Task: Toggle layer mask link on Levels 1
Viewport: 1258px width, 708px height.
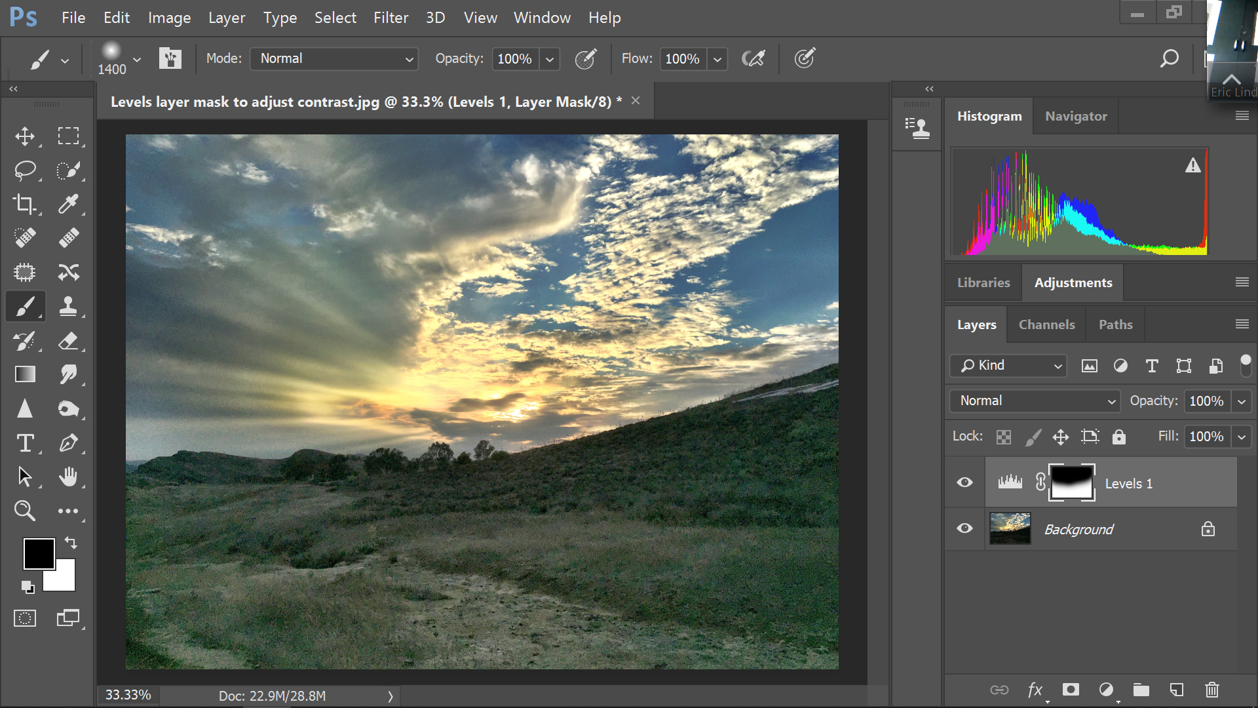Action: [1040, 482]
